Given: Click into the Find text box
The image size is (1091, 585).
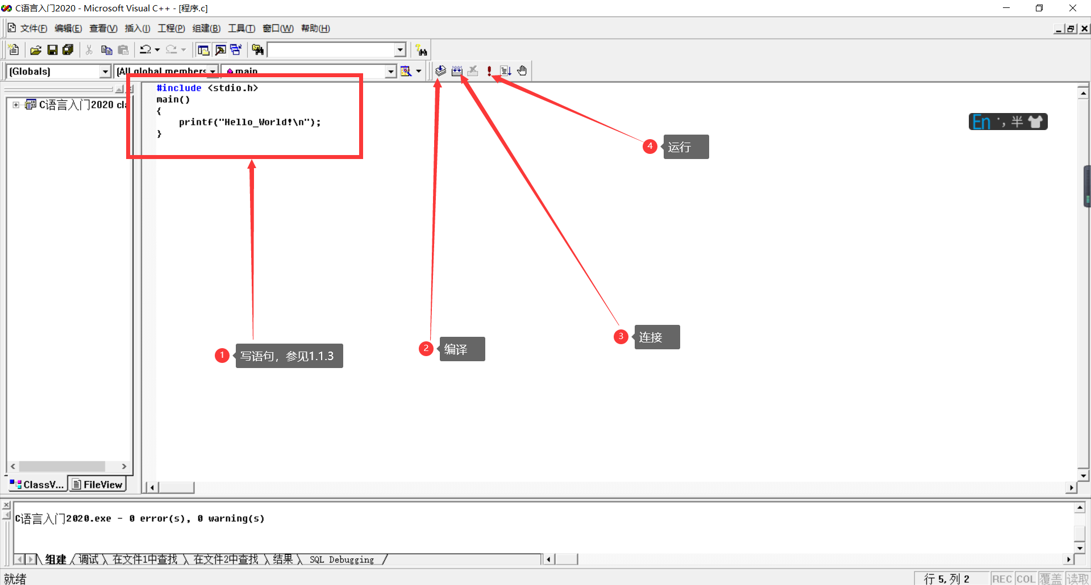Looking at the screenshot, I should [x=331, y=50].
